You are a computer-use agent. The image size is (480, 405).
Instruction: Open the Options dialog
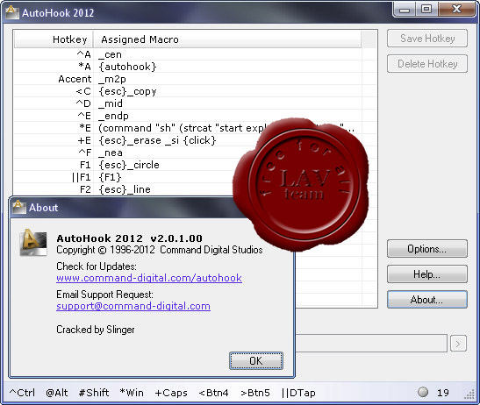[427, 249]
